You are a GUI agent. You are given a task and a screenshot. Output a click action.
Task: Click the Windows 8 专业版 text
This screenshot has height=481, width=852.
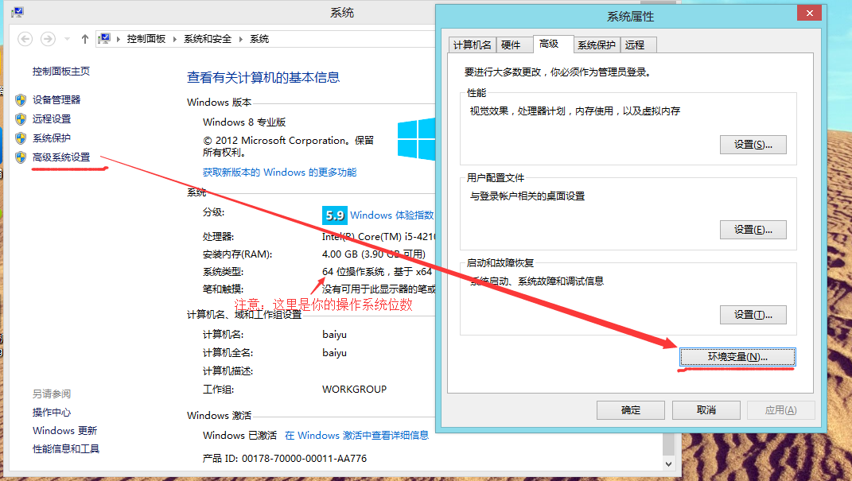click(x=244, y=122)
